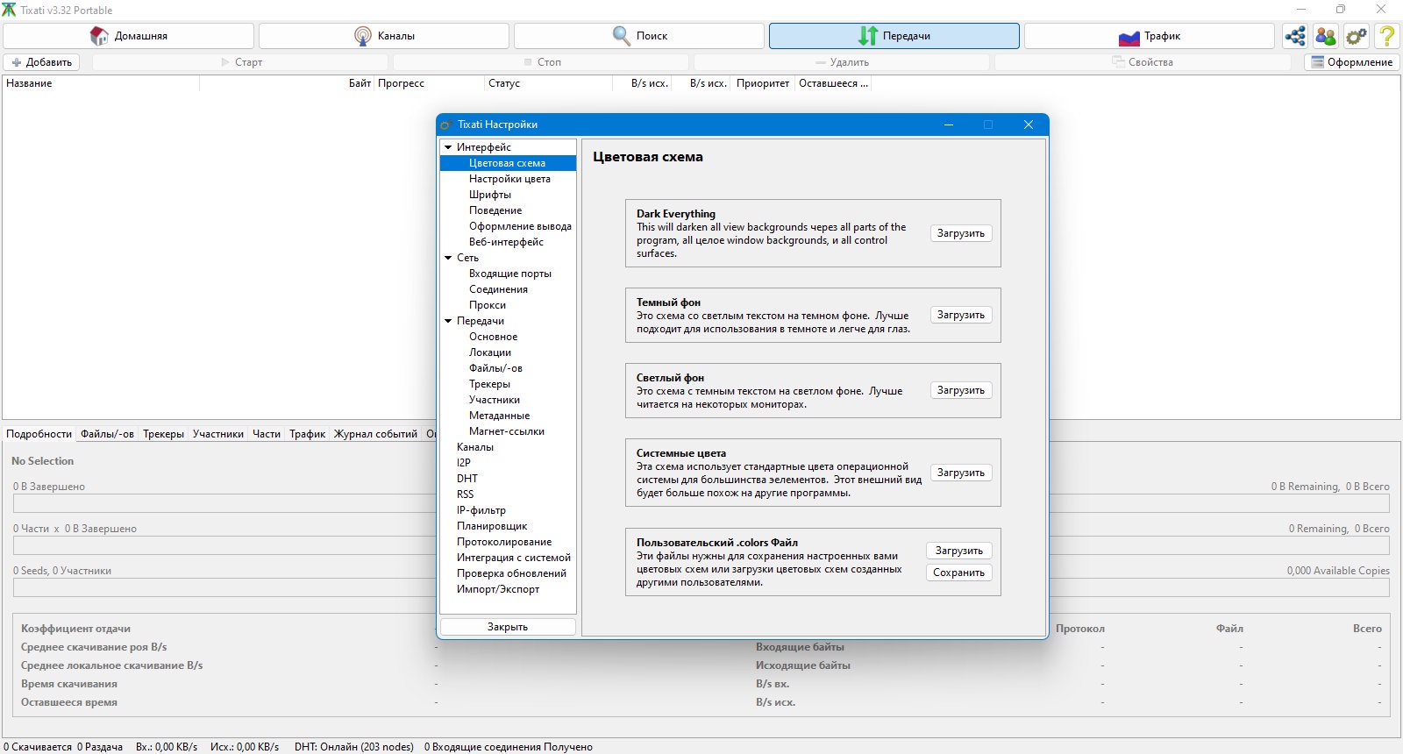Image resolution: width=1403 pixels, height=754 pixels.
Task: Click the Закрыть button in settings
Action: pos(508,627)
